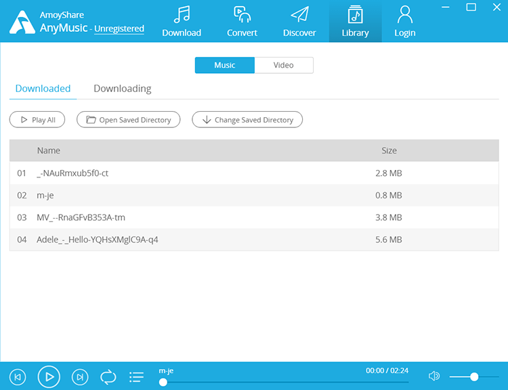Select track MV_--RnaGFvB353A-tm
This screenshot has width=508, height=390.
[254, 217]
